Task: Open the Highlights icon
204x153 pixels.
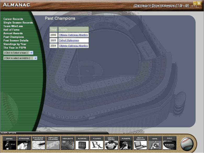Action: click(67, 143)
